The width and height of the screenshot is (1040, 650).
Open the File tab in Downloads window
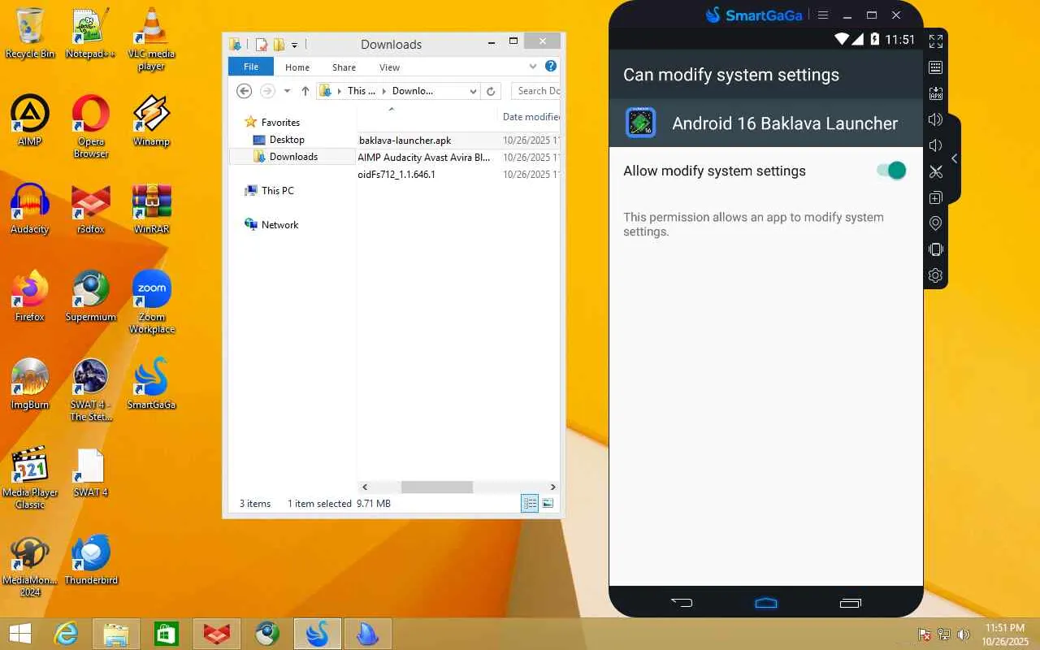[251, 67]
